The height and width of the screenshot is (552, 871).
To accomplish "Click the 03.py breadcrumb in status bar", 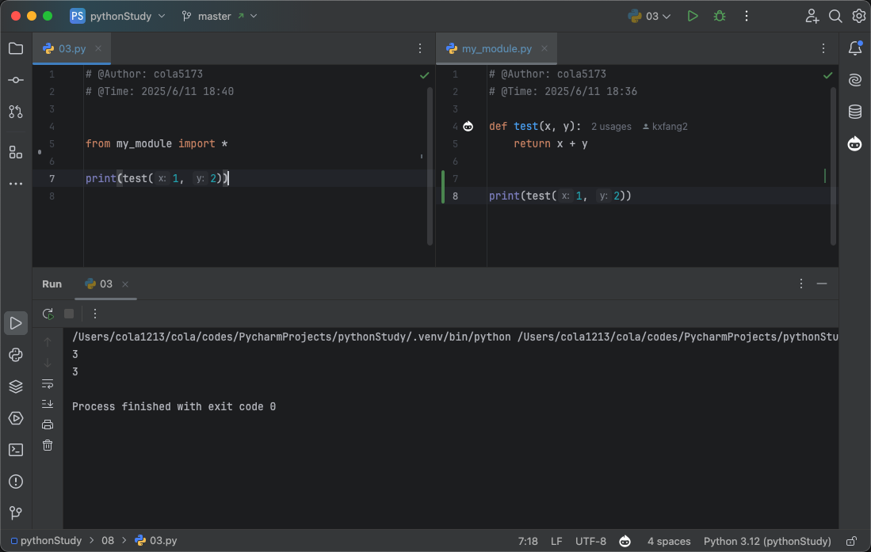I will click(x=156, y=540).
